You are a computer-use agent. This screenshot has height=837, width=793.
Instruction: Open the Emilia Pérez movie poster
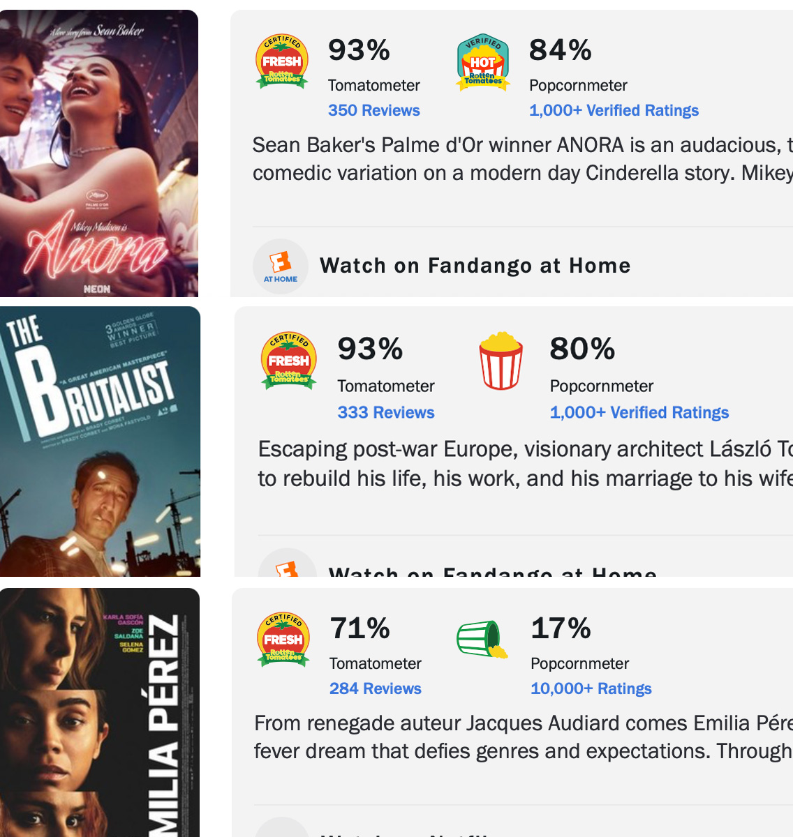[x=100, y=711]
